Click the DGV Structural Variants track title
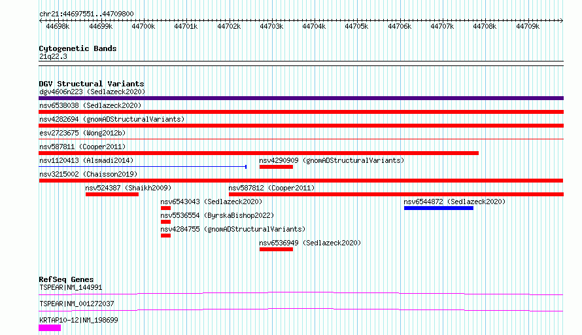This screenshot has width=582, height=335. coord(92,84)
